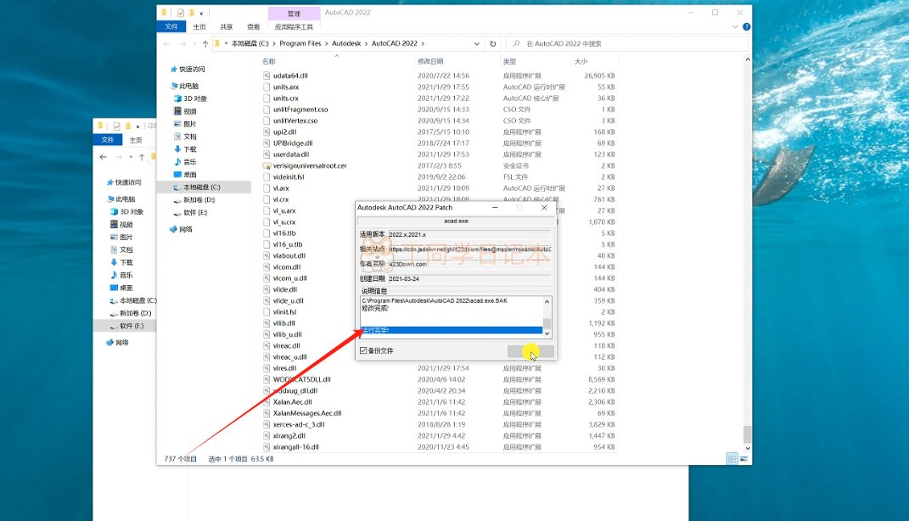Click the 网络 network icon in the front sidebar

tap(176, 229)
